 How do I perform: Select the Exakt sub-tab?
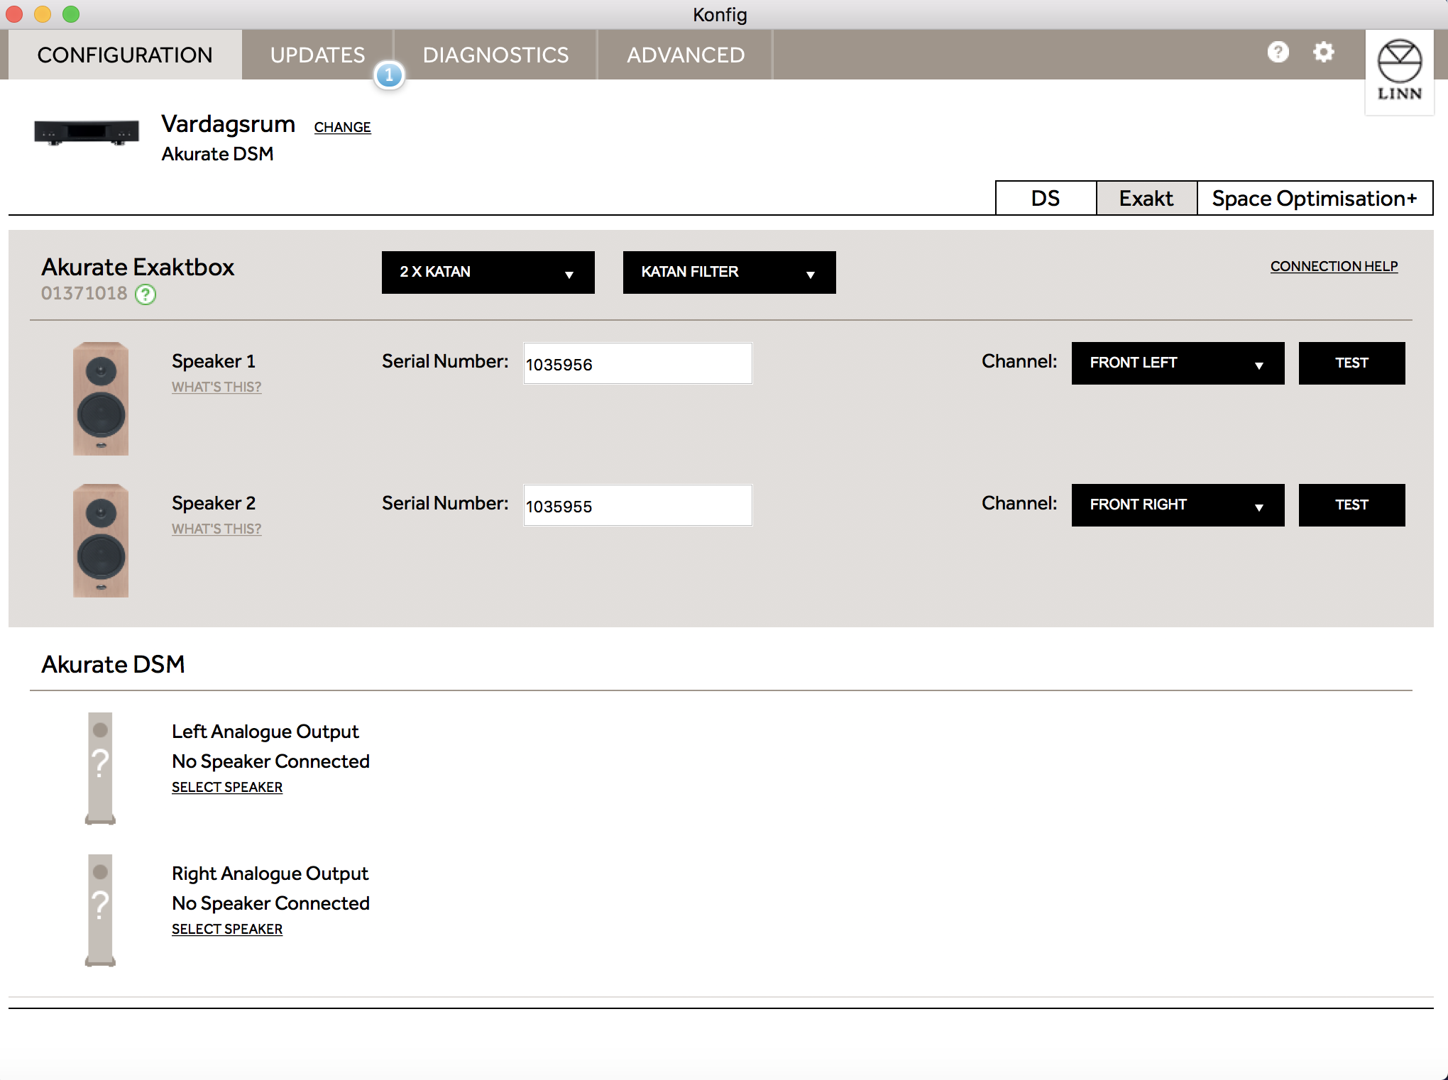click(1146, 198)
